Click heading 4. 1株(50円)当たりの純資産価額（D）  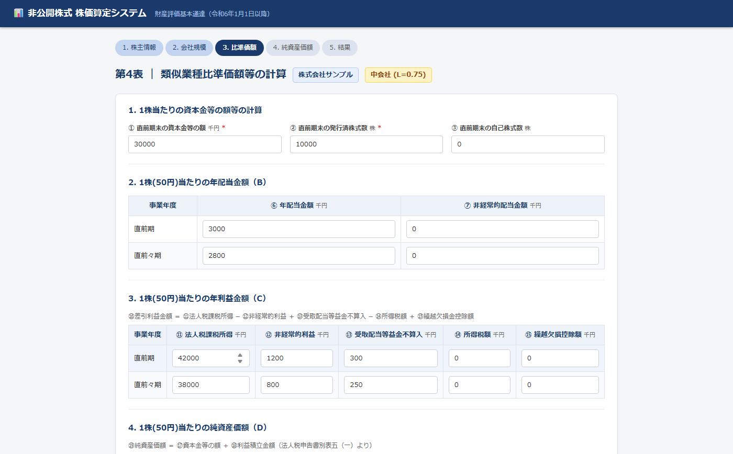click(x=198, y=428)
